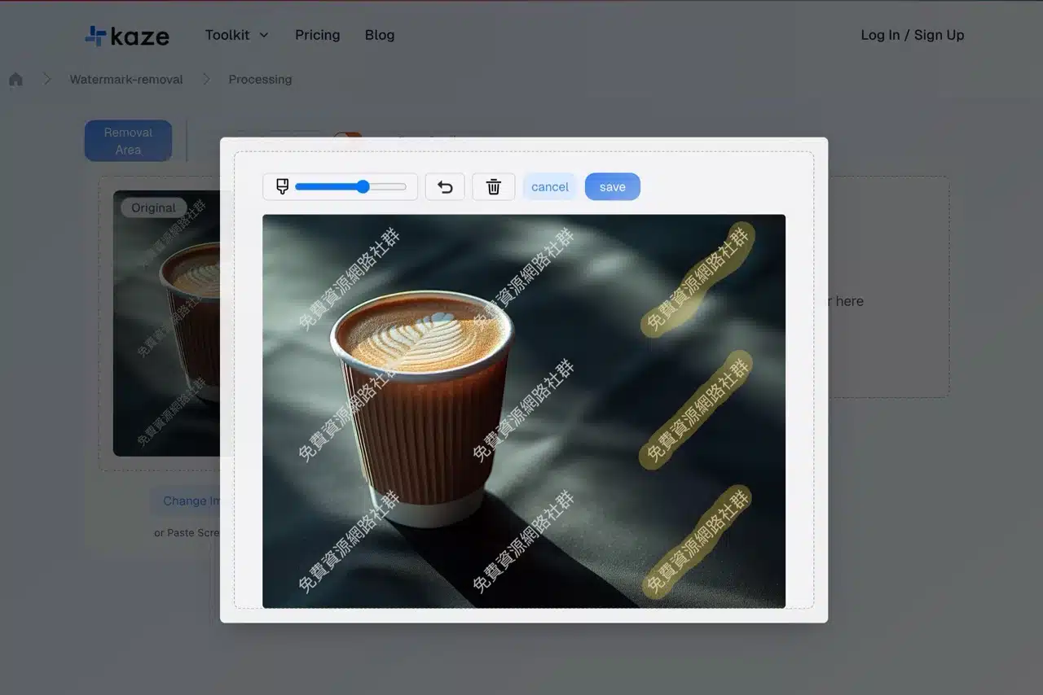Click Log In / Sign Up
Viewport: 1043px width, 695px height.
pyautogui.click(x=912, y=35)
